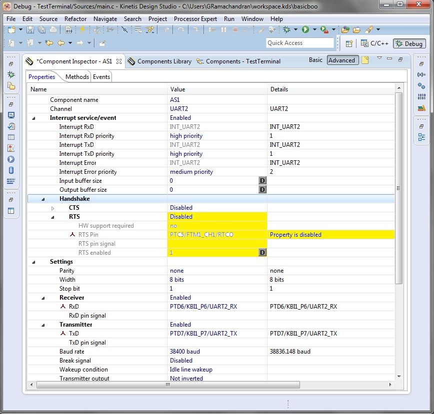Click the D default button for Input buffer size

tap(262, 181)
